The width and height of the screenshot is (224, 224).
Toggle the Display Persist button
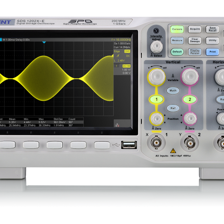195,52
